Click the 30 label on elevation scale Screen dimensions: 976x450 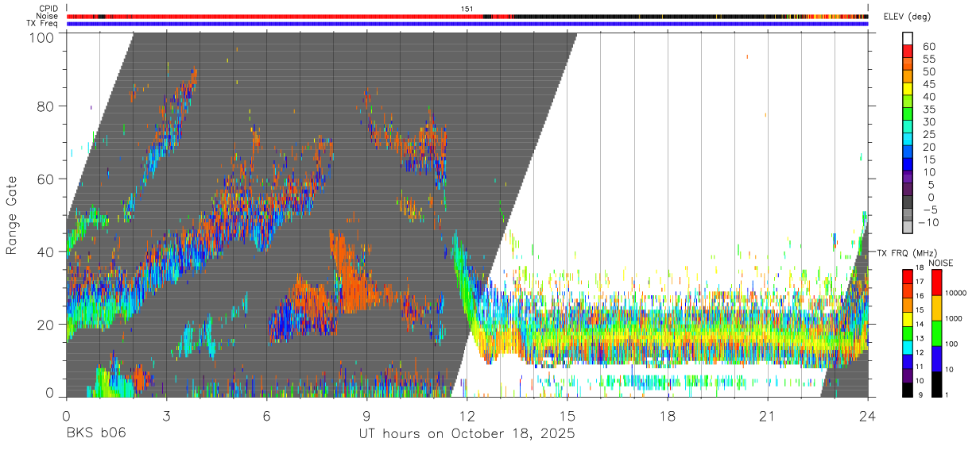tap(928, 122)
